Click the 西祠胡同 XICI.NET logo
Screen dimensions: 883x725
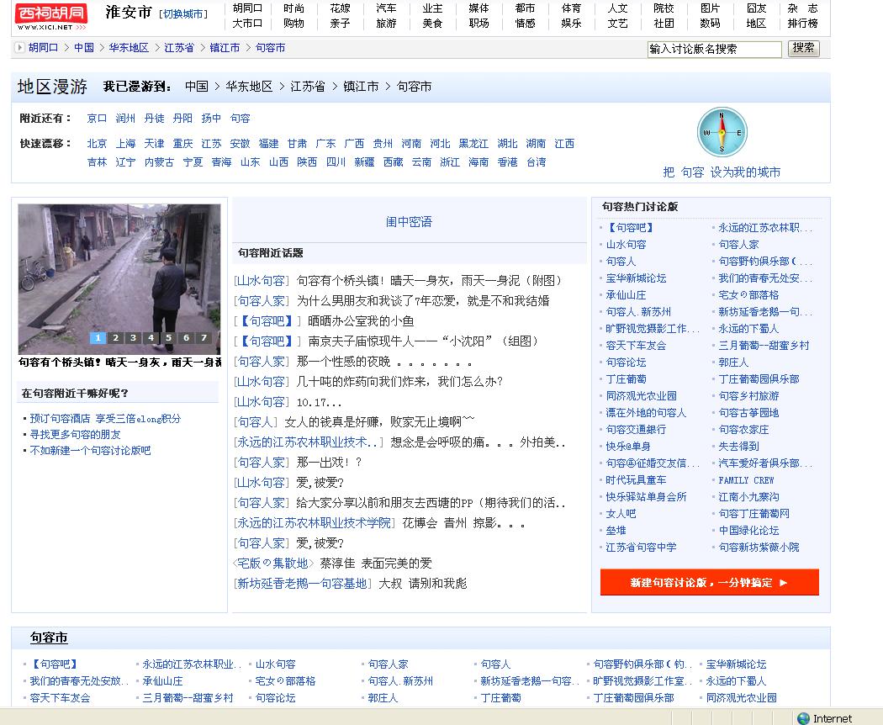(51, 17)
